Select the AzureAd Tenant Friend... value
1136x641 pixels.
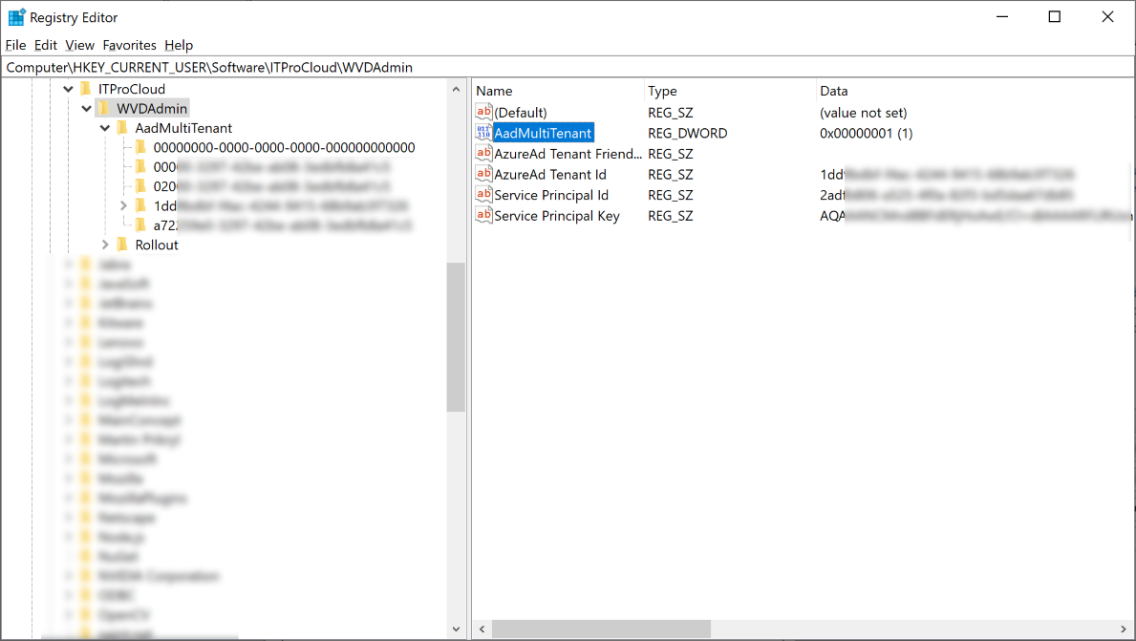coord(568,154)
